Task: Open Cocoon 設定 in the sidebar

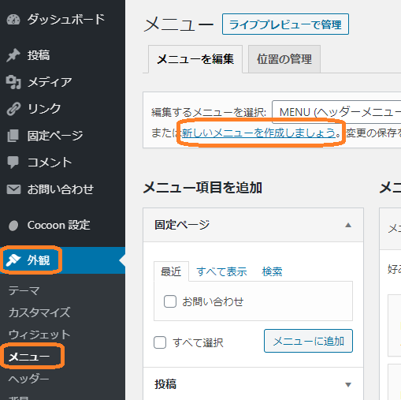Action: point(59,225)
